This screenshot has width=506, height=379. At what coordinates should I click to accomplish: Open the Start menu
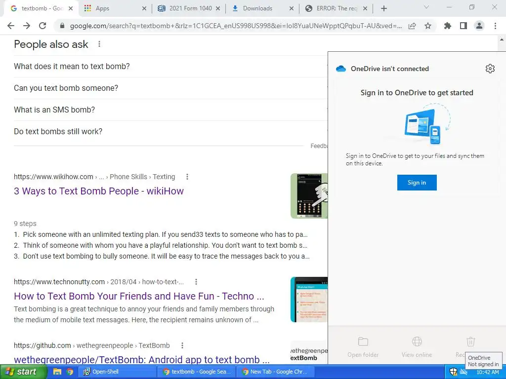point(24,372)
